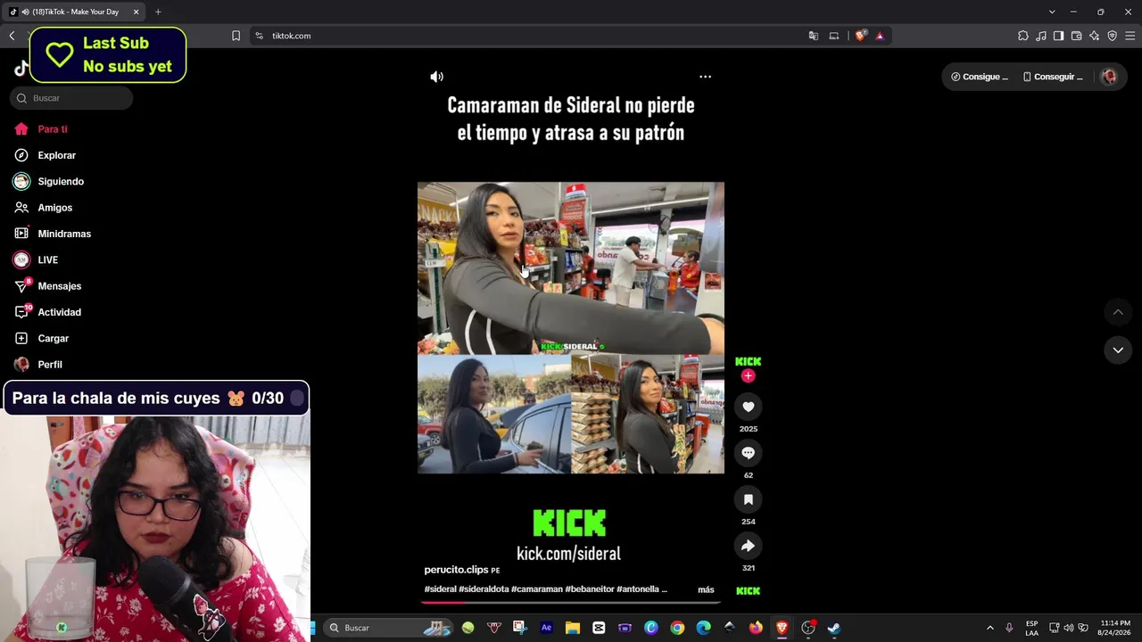Open the Brave VPN shield icon
Screen dimensions: 1142x642
1112,36
